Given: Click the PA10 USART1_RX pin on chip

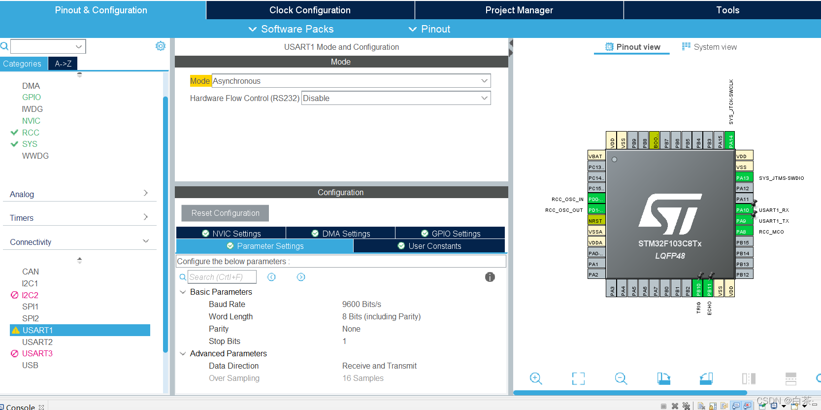Looking at the screenshot, I should pyautogui.click(x=744, y=210).
